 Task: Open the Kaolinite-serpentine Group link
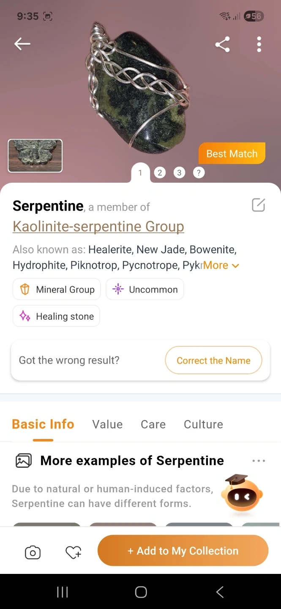(98, 226)
